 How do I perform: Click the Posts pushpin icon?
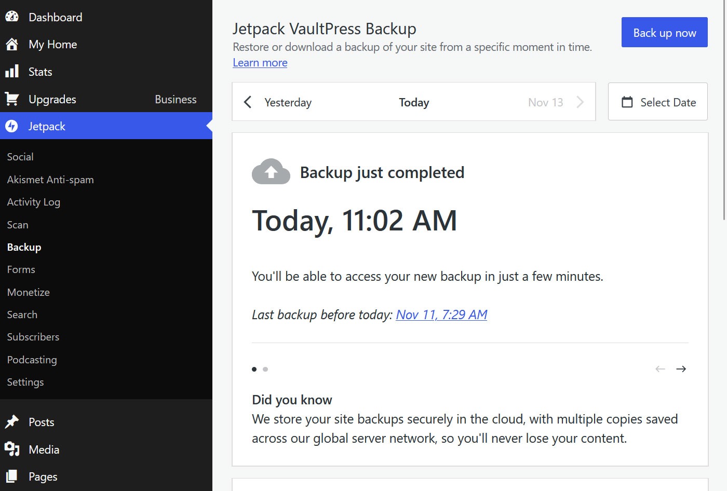[12, 422]
